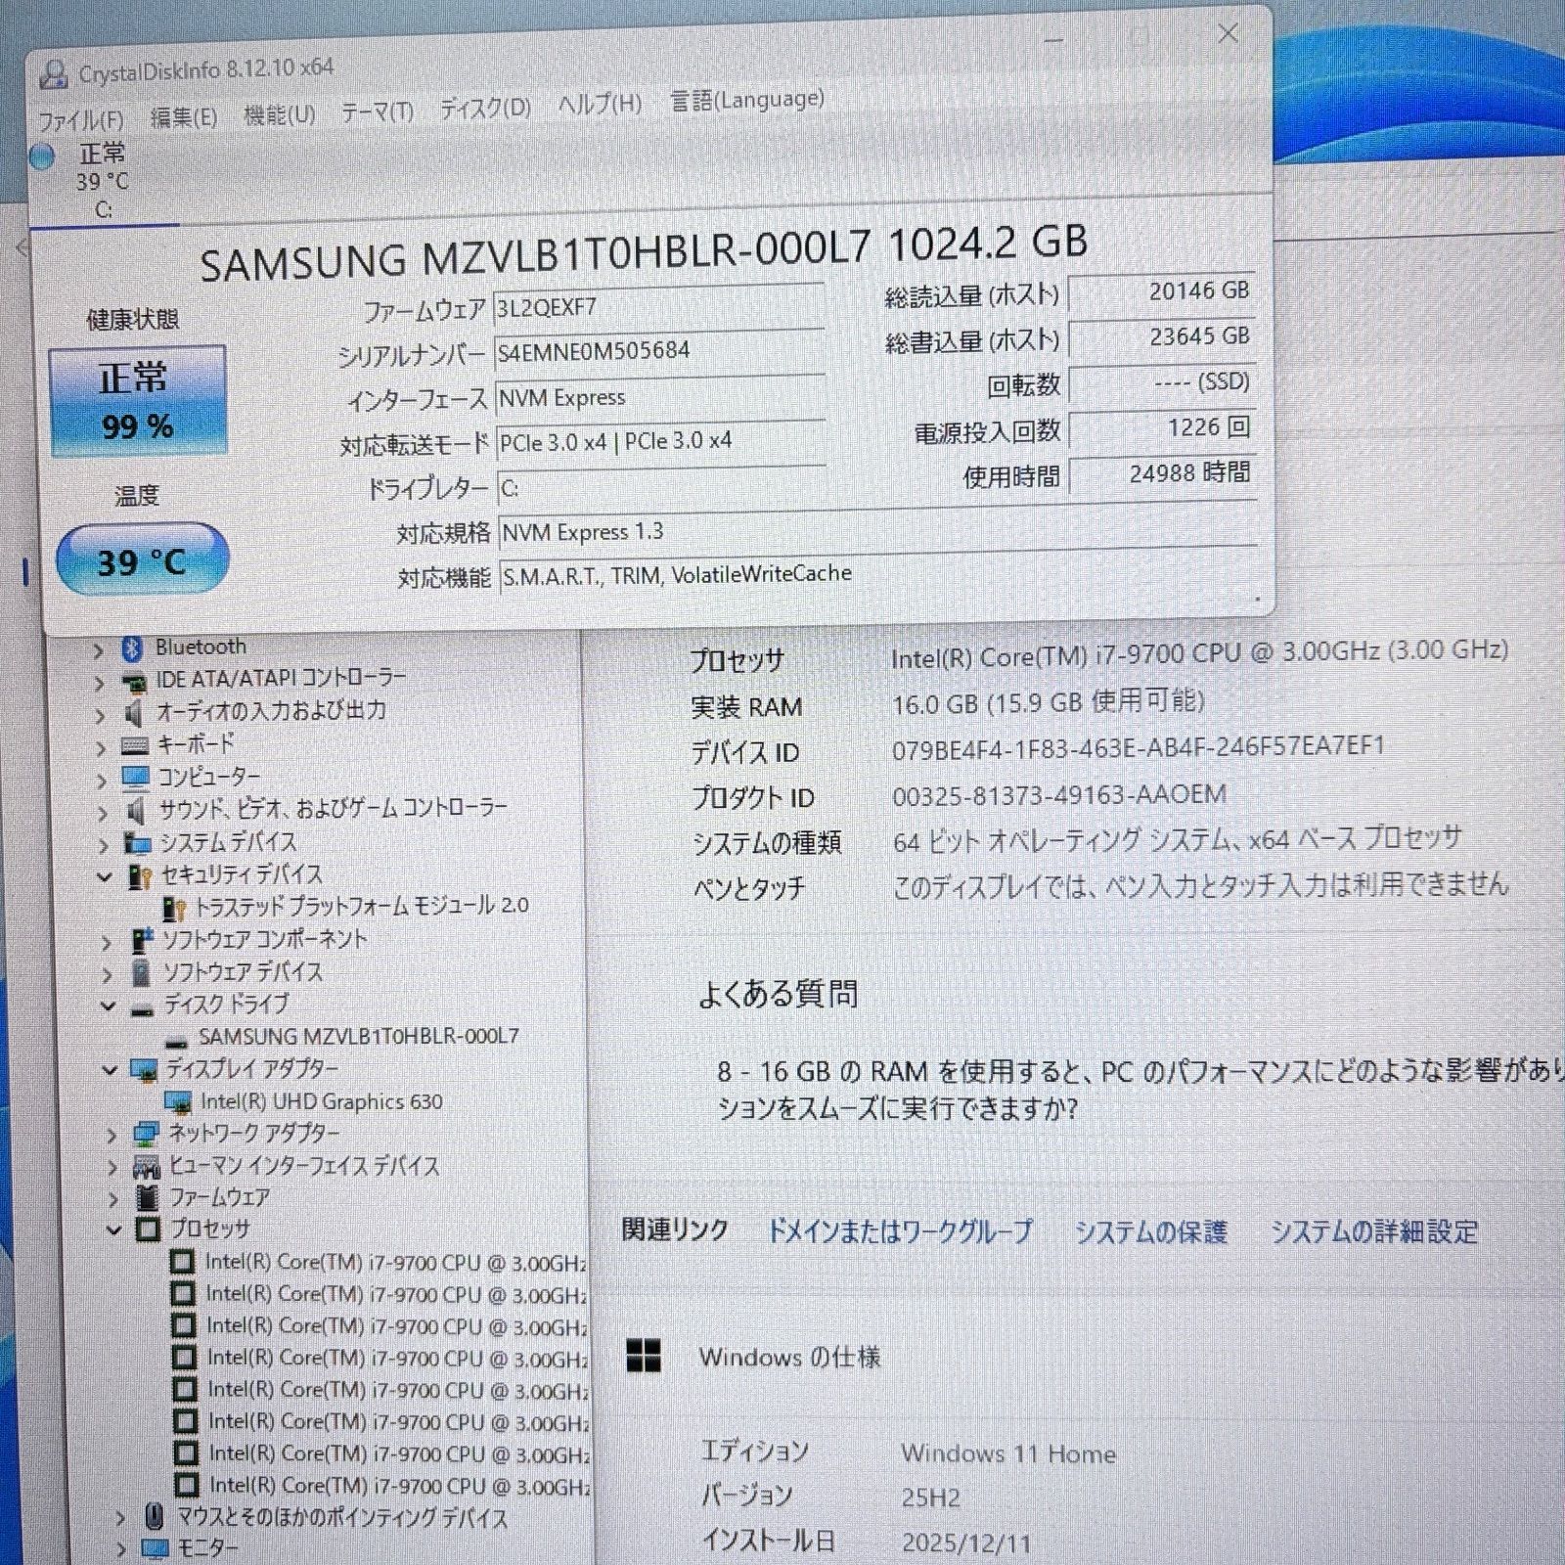Click the blue health status circle above C:
The height and width of the screenshot is (1565, 1565).
pos(44,154)
